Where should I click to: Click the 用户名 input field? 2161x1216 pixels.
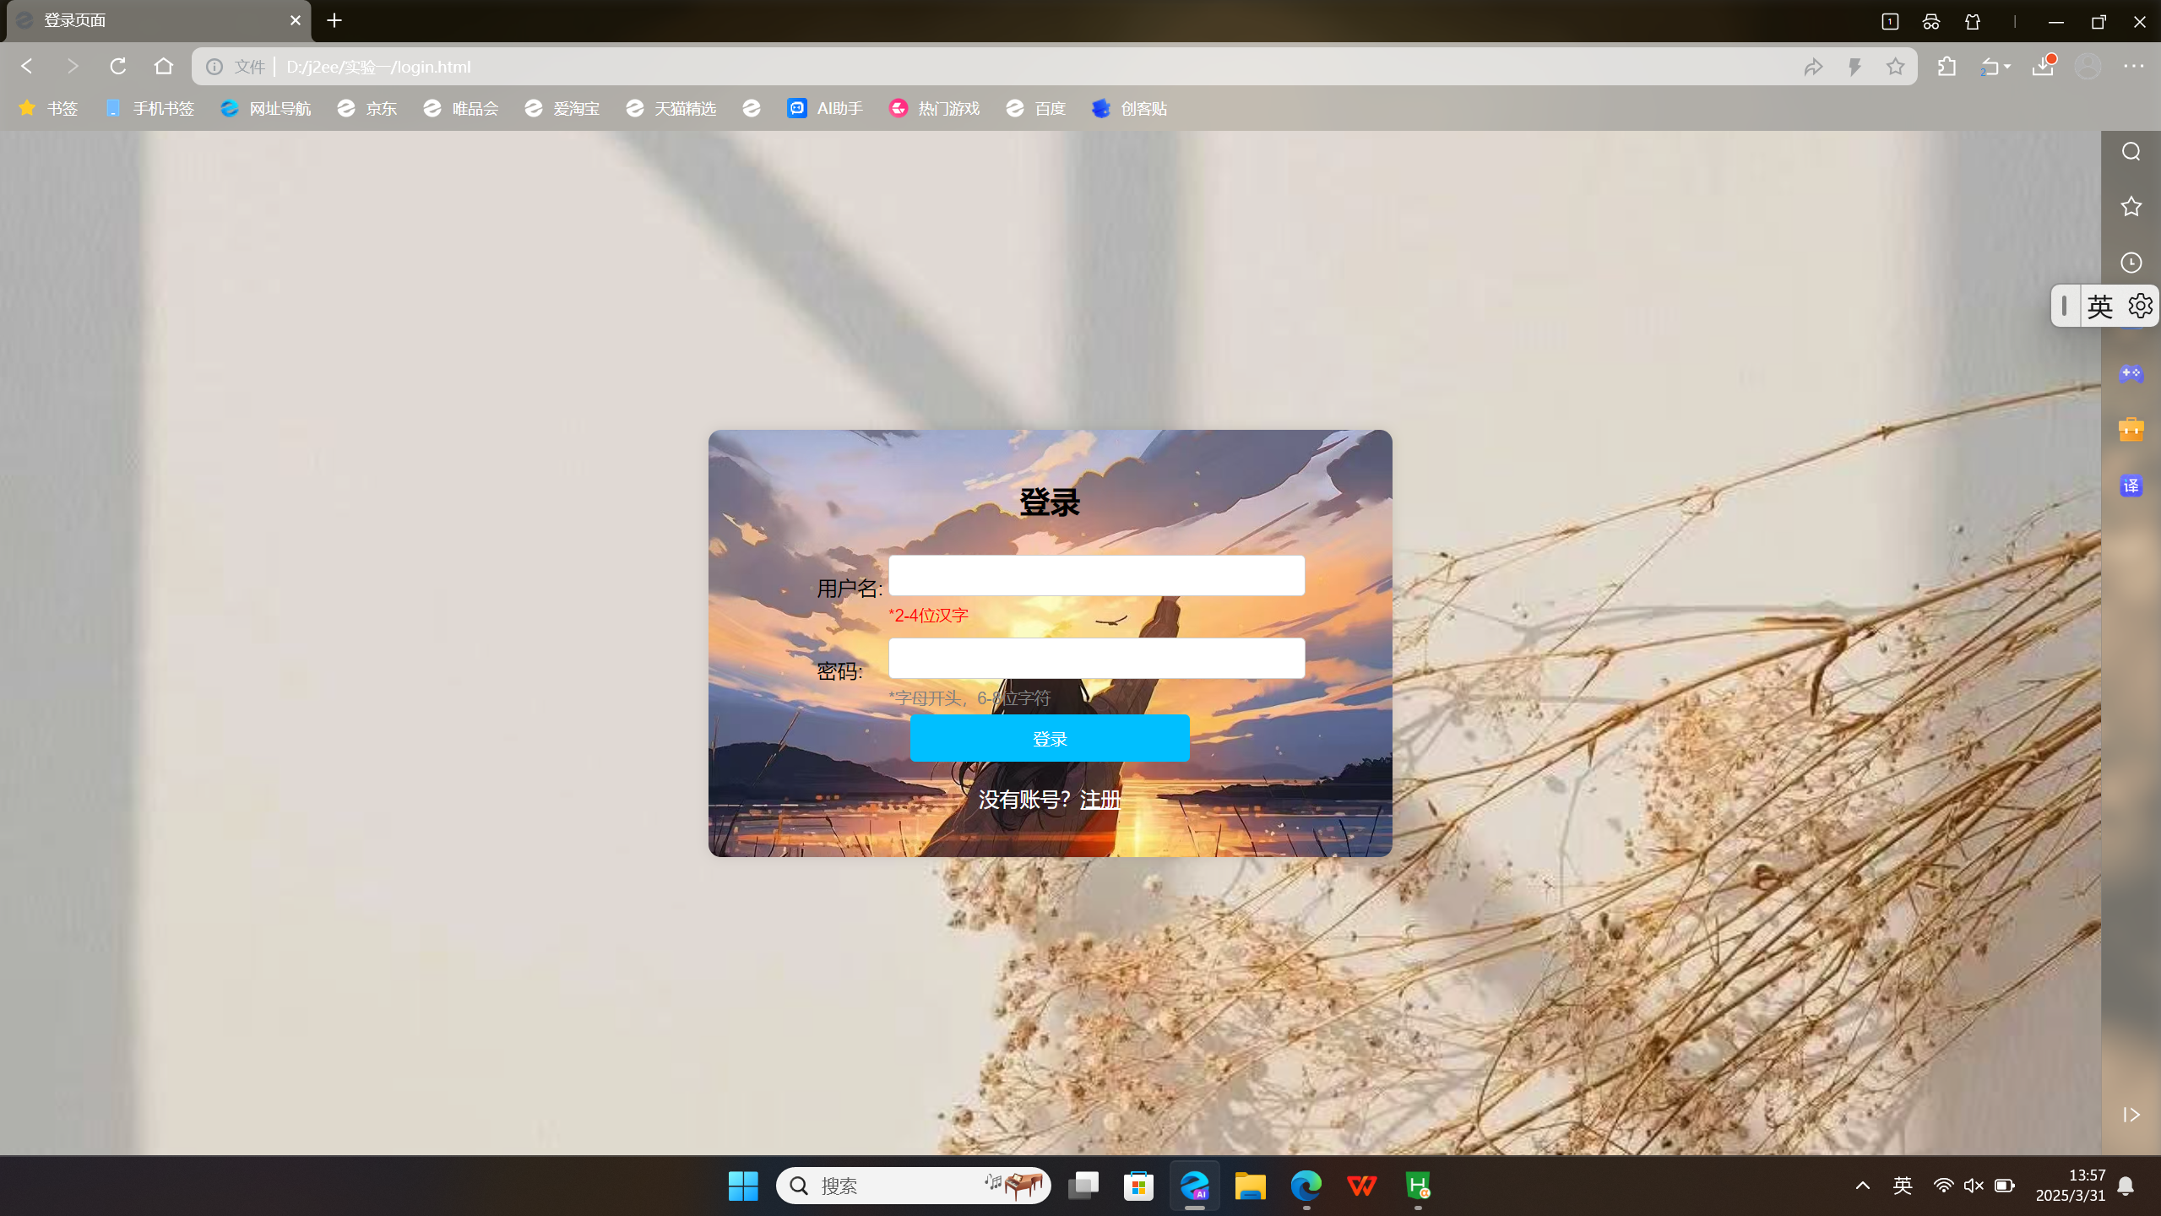point(1096,575)
